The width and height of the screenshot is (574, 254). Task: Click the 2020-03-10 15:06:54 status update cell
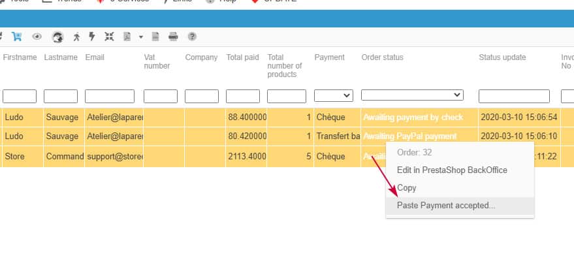point(518,118)
